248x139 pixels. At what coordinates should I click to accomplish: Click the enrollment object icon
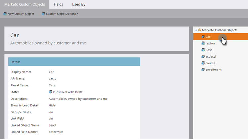[203, 69]
